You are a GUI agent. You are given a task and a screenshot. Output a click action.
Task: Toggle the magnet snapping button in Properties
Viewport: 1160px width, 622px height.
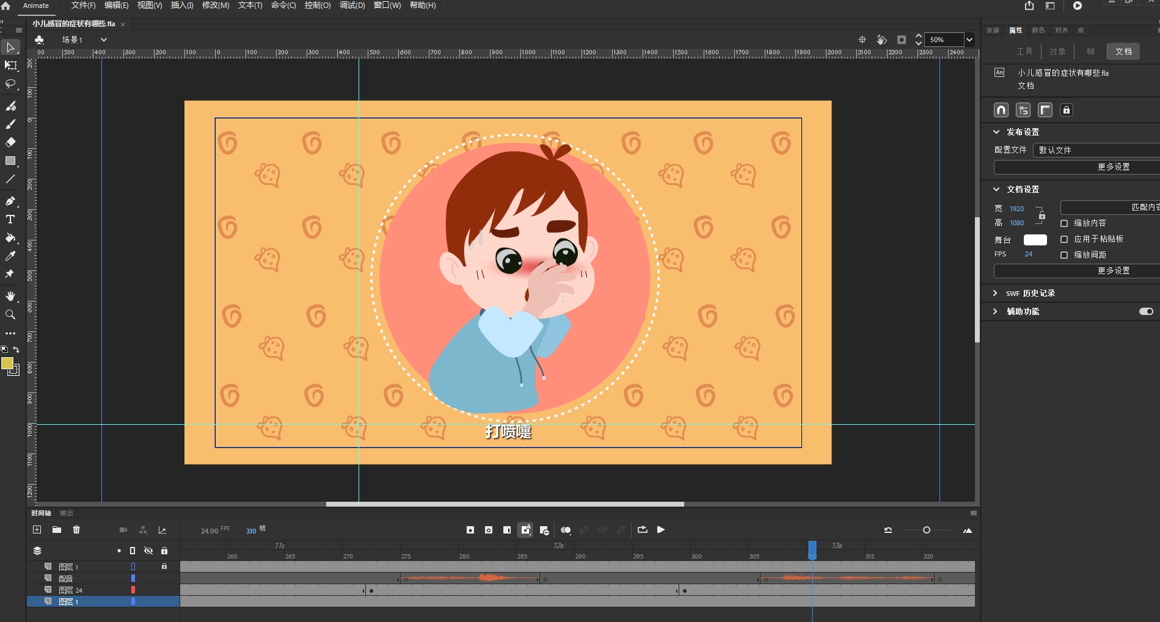[x=1001, y=110]
